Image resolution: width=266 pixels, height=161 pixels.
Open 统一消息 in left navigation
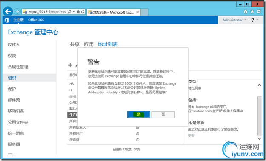(16, 133)
